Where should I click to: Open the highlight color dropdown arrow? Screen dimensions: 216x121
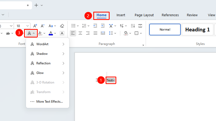[x=44, y=33]
